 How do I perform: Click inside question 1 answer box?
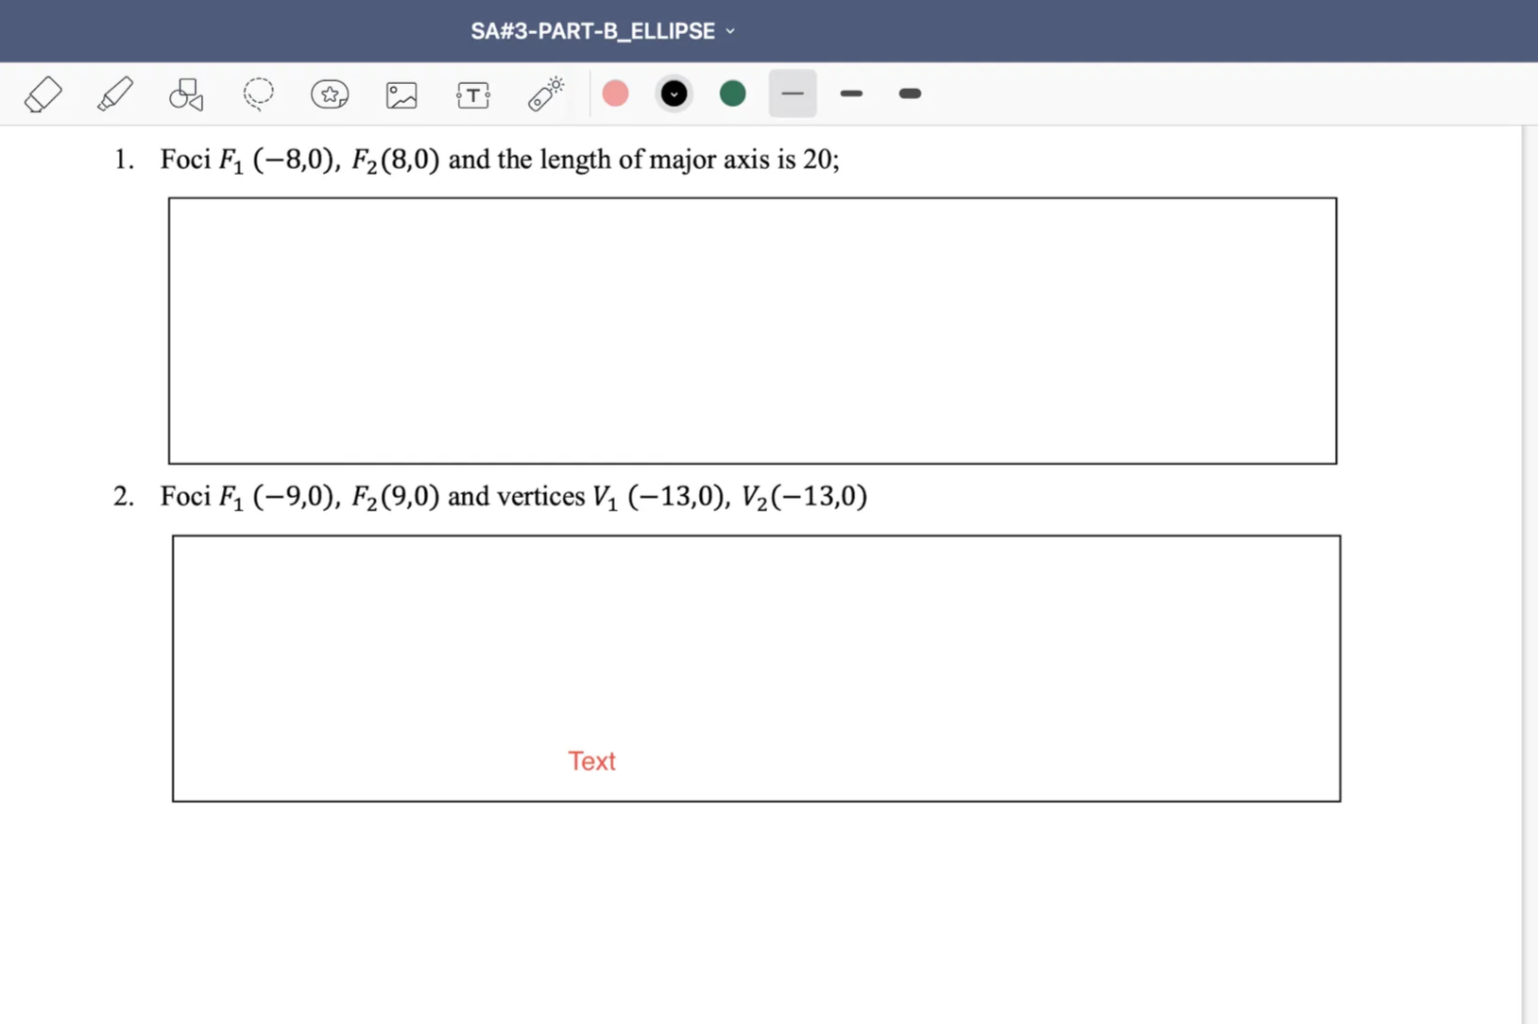pos(751,329)
